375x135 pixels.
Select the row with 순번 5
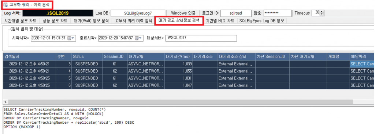point(188,78)
